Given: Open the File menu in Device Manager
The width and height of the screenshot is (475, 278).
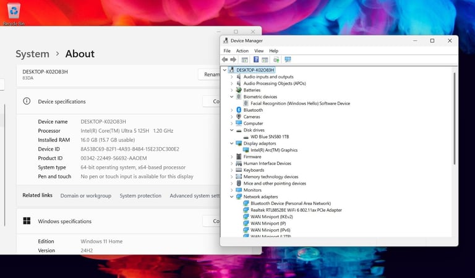Looking at the screenshot, I should pyautogui.click(x=227, y=51).
